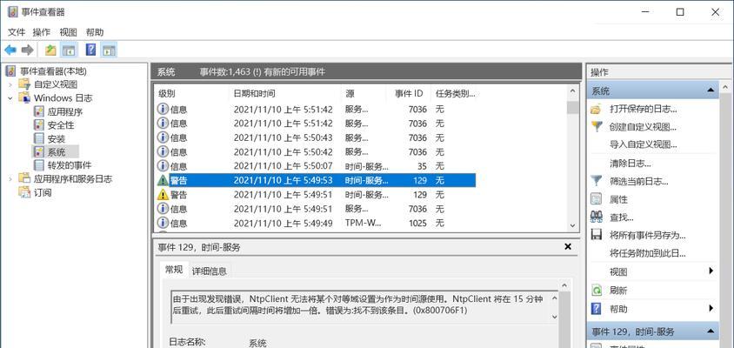This screenshot has height=348, width=734.
Task: Click the 刷新 action
Action: coord(618,291)
